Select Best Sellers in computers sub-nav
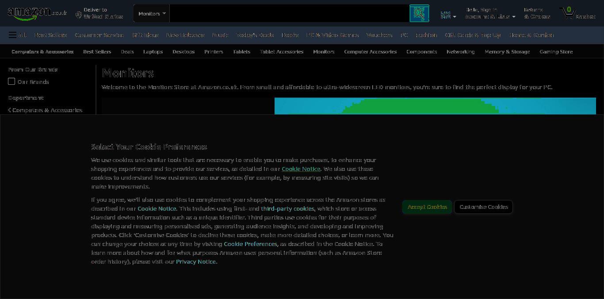Viewport: 604px width, 299px height. [x=97, y=52]
